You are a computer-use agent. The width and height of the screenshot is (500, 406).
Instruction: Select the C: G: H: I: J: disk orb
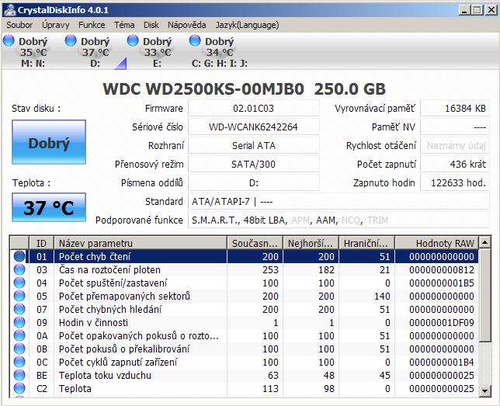click(x=195, y=41)
